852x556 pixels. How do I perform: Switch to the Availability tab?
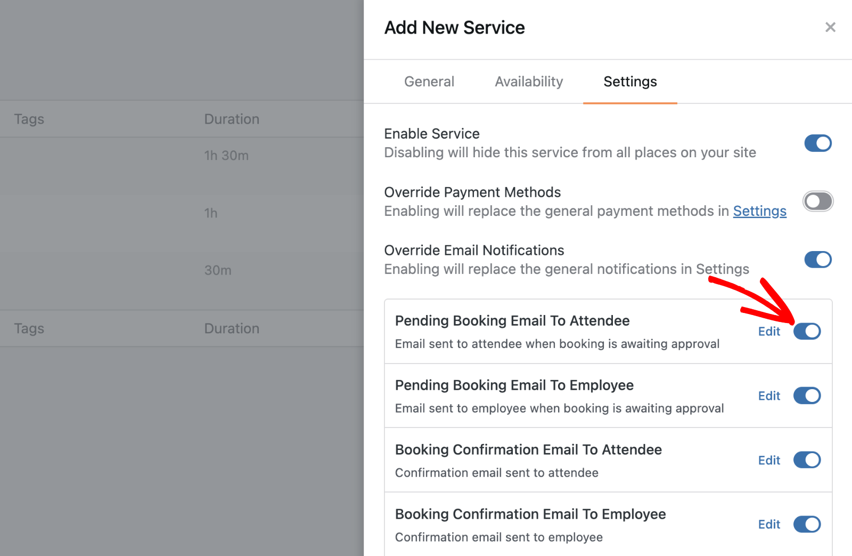click(528, 81)
